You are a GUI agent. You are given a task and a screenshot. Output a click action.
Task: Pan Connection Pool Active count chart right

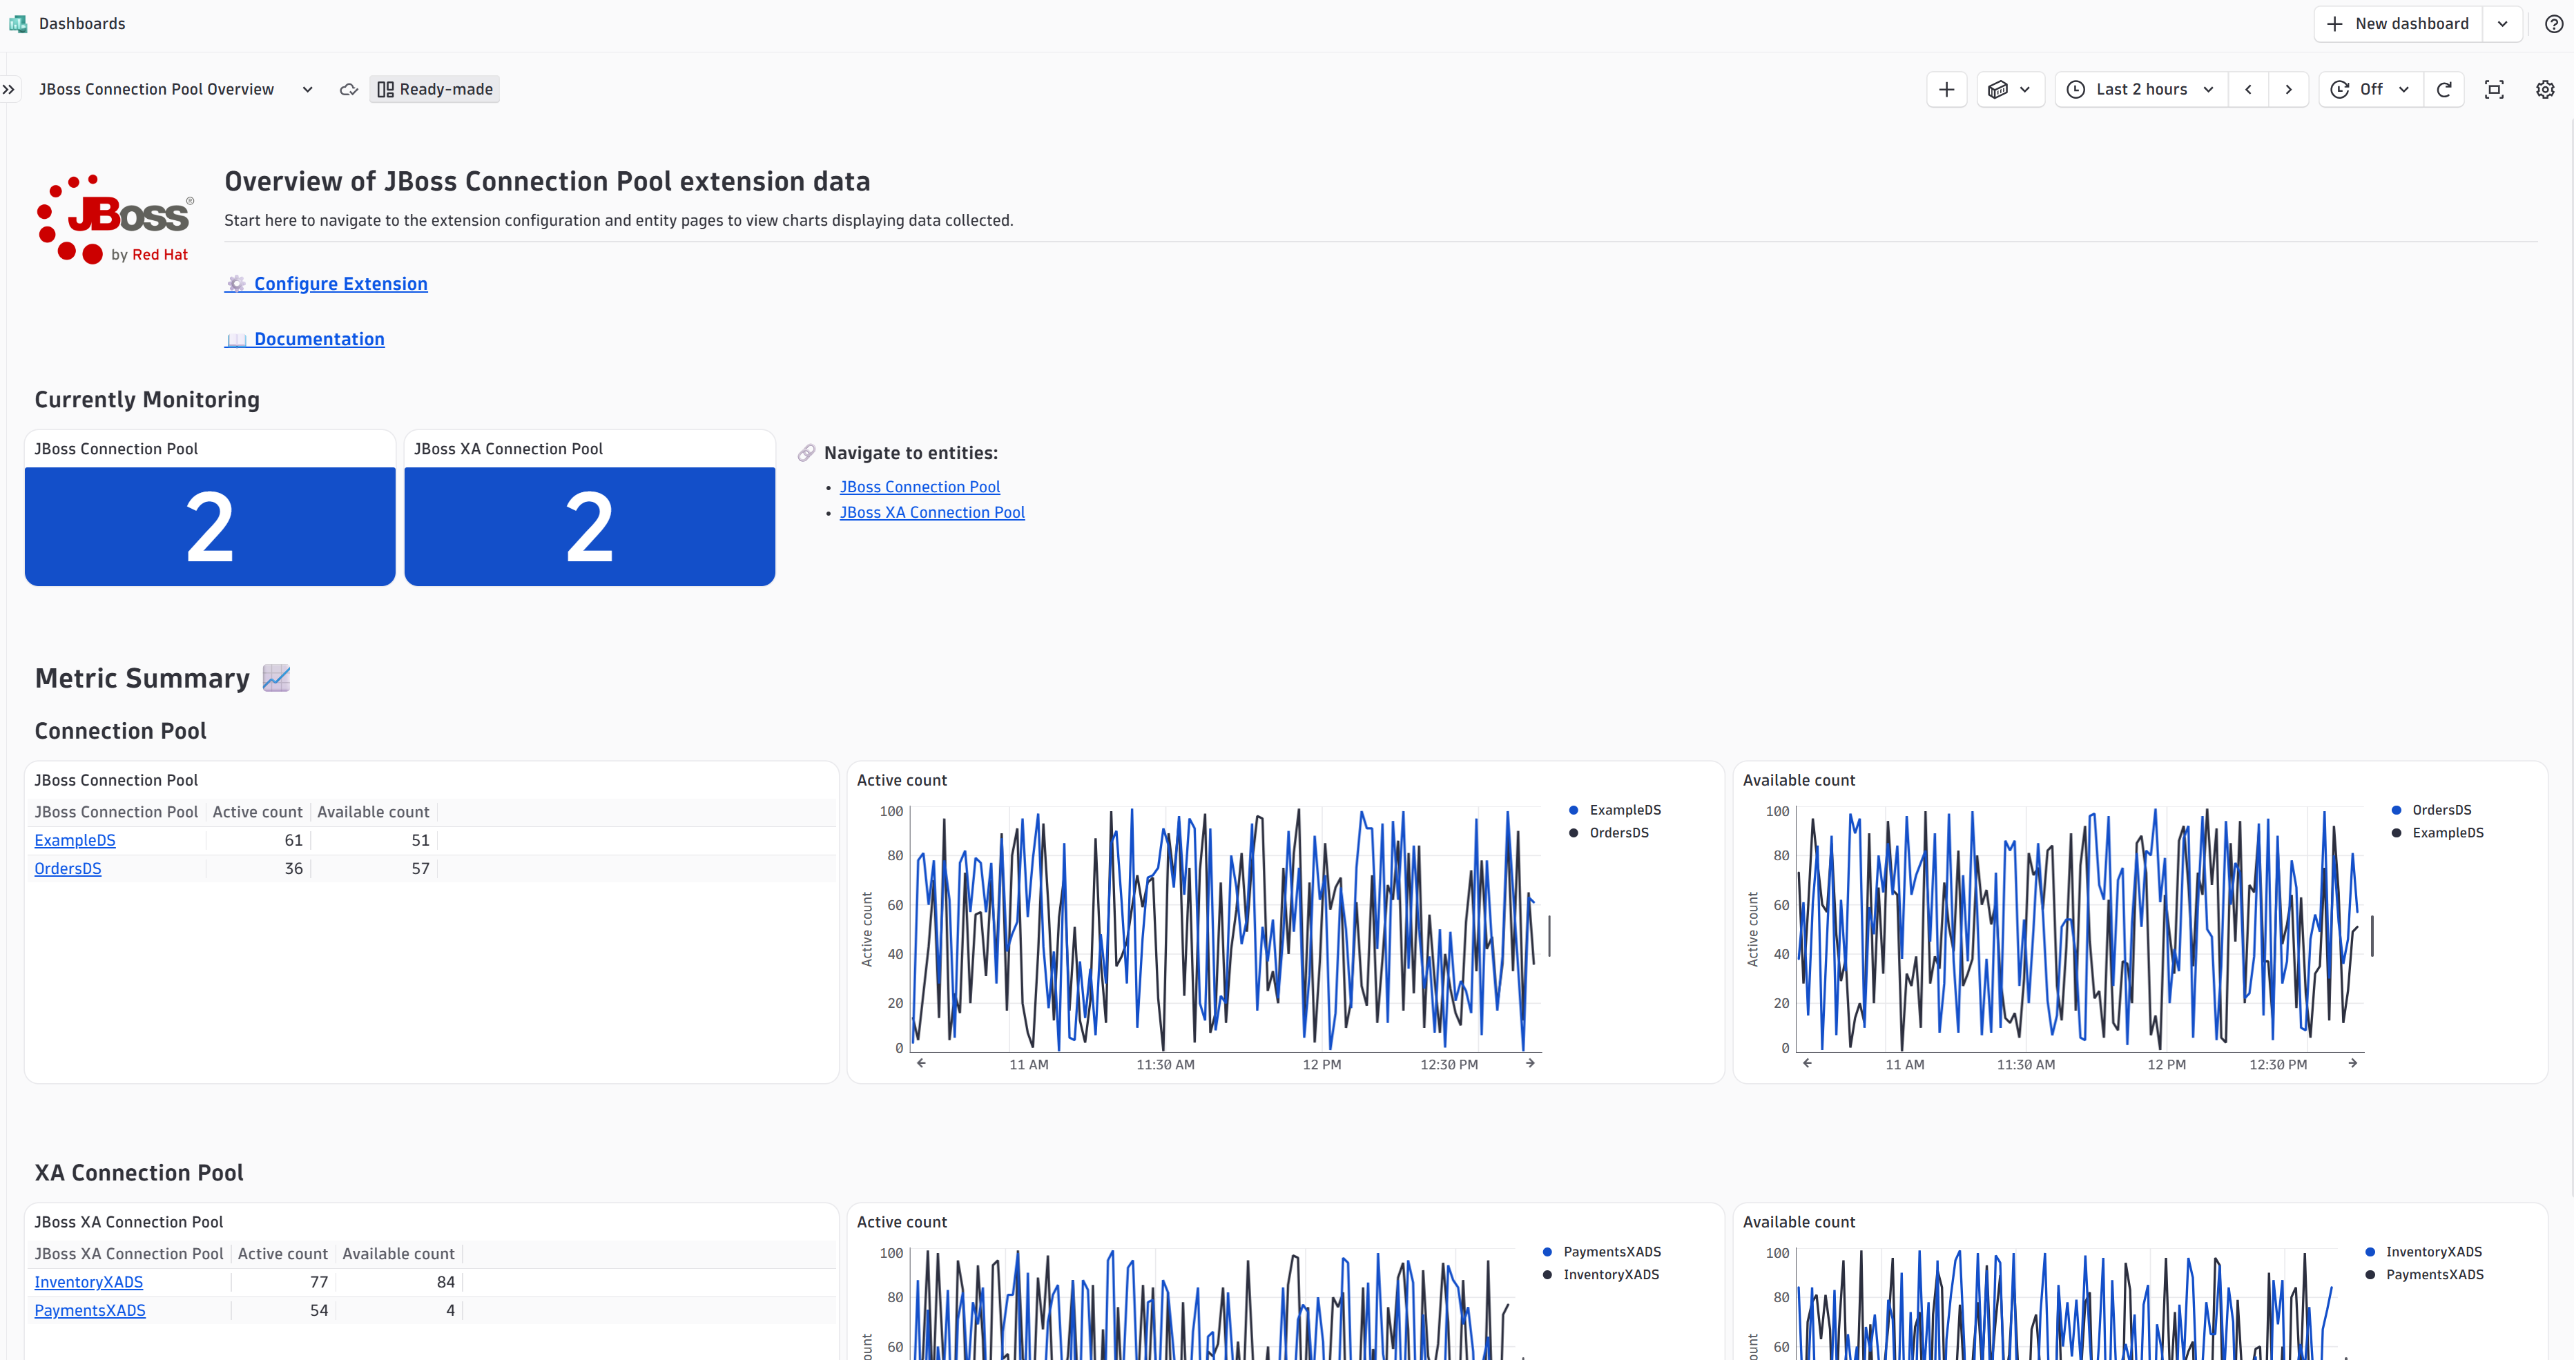click(x=1530, y=1063)
